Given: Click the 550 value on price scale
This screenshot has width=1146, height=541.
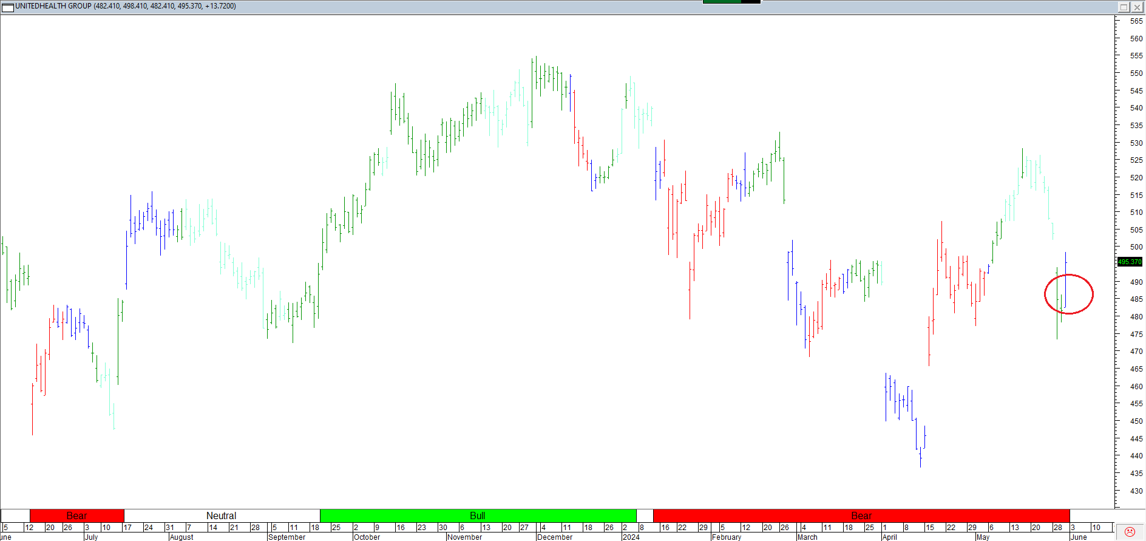Looking at the screenshot, I should pyautogui.click(x=1136, y=73).
